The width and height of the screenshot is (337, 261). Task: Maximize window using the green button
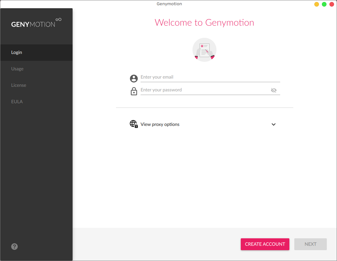[324, 4]
